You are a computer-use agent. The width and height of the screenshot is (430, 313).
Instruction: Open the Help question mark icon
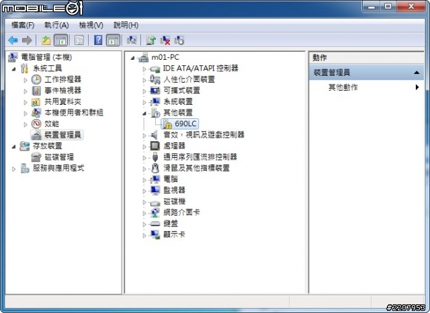[x=98, y=40]
